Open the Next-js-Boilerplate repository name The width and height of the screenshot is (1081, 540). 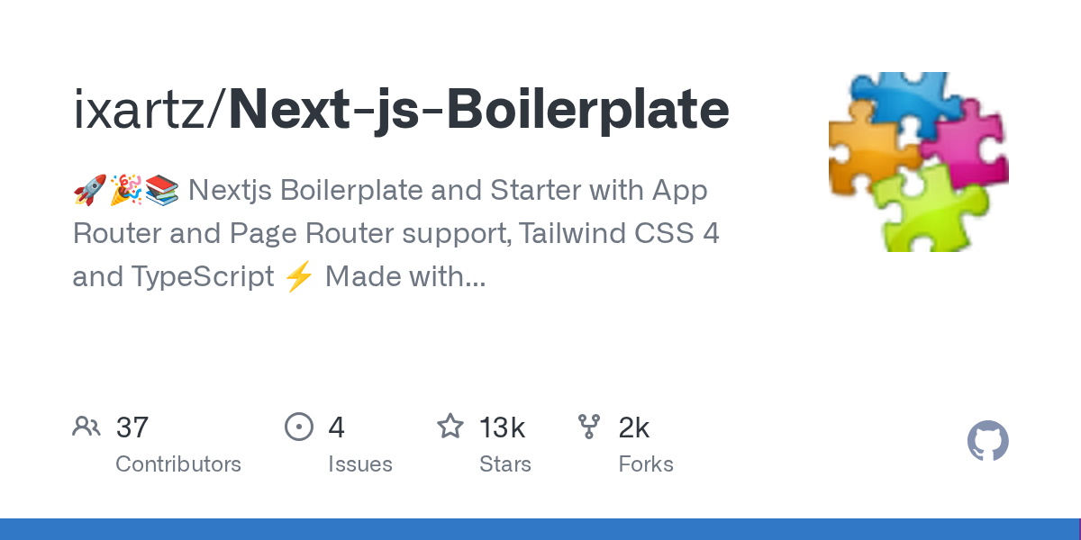coord(478,110)
